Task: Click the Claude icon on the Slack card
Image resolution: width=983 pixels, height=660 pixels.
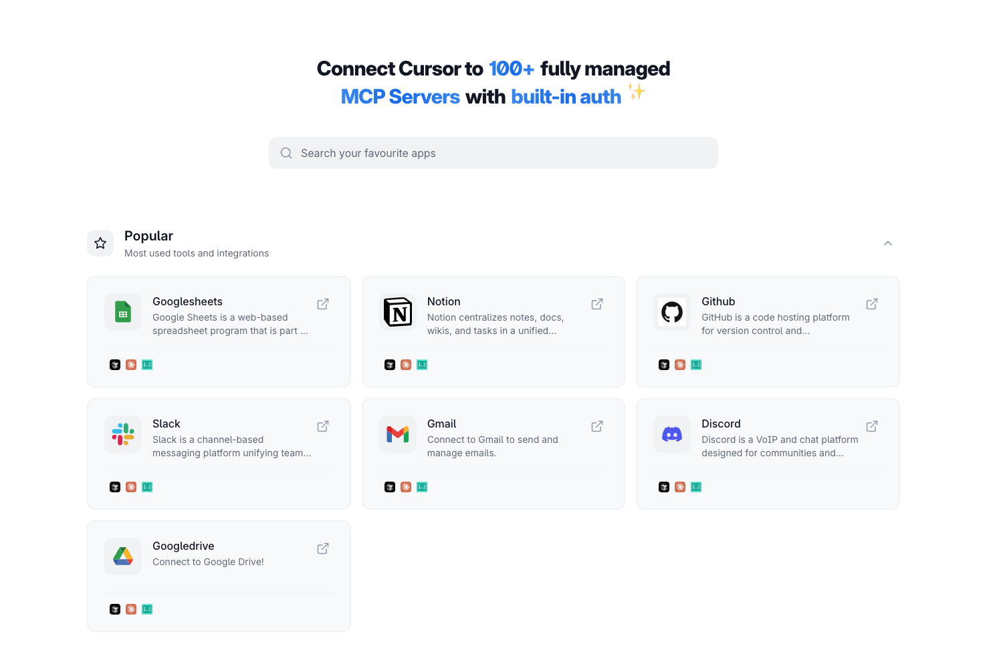Action: coord(131,487)
